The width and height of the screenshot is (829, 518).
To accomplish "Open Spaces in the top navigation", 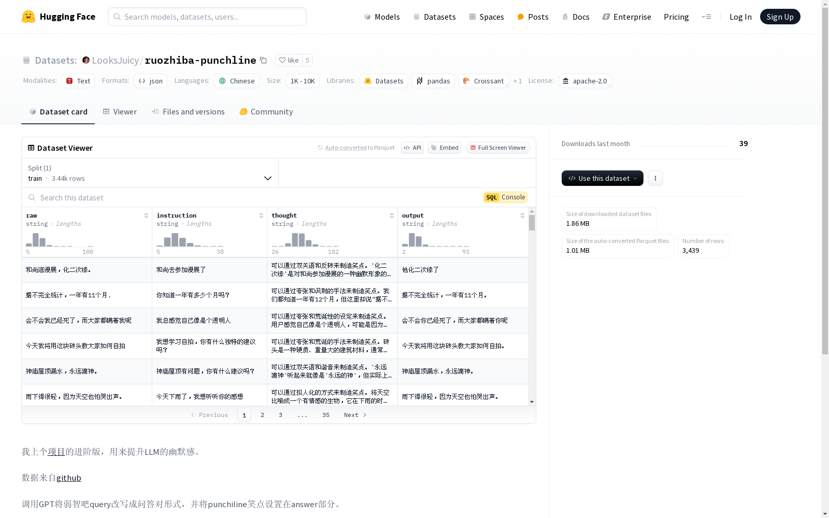I will (x=486, y=17).
